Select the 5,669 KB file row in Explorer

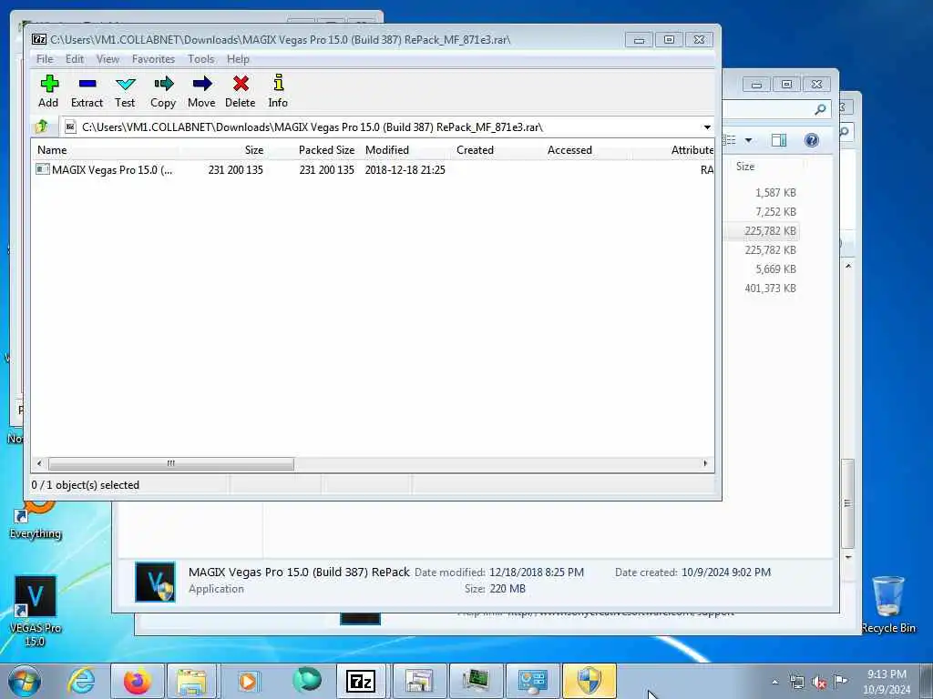[x=775, y=268]
